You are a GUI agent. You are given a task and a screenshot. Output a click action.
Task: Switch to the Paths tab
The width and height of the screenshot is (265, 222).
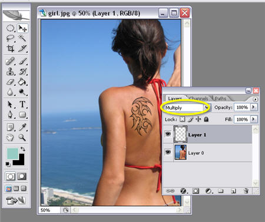coord(220,98)
